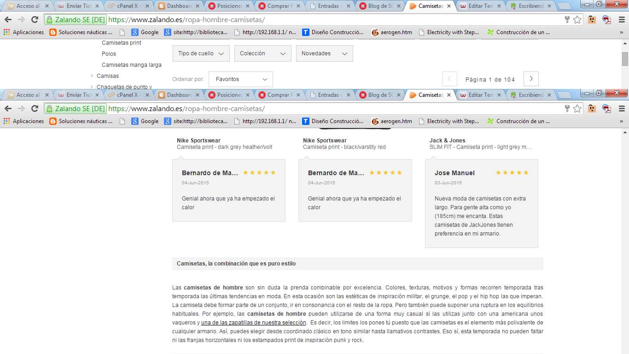The height and width of the screenshot is (354, 629).
Task: Open the saved-password key icon in lower window
Action: 567,109
